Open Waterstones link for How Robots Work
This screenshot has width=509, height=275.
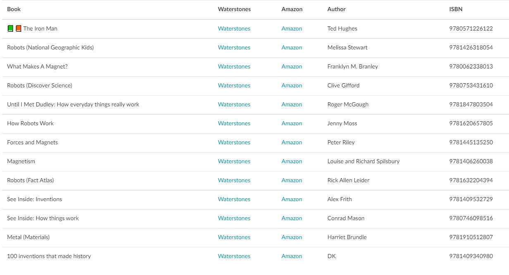coord(234,123)
